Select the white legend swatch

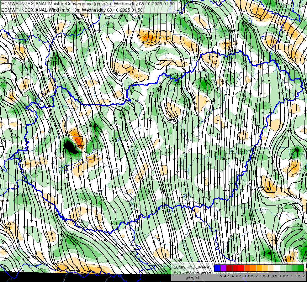point(277,268)
